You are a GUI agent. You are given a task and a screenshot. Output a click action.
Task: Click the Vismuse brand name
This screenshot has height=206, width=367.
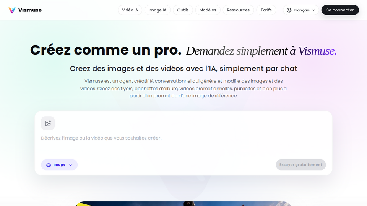pos(30,10)
